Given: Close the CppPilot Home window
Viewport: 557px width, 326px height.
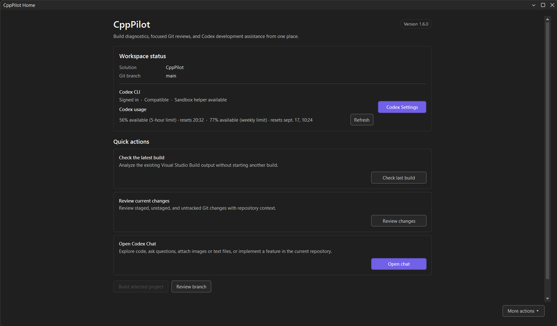Looking at the screenshot, I should click(x=552, y=5).
